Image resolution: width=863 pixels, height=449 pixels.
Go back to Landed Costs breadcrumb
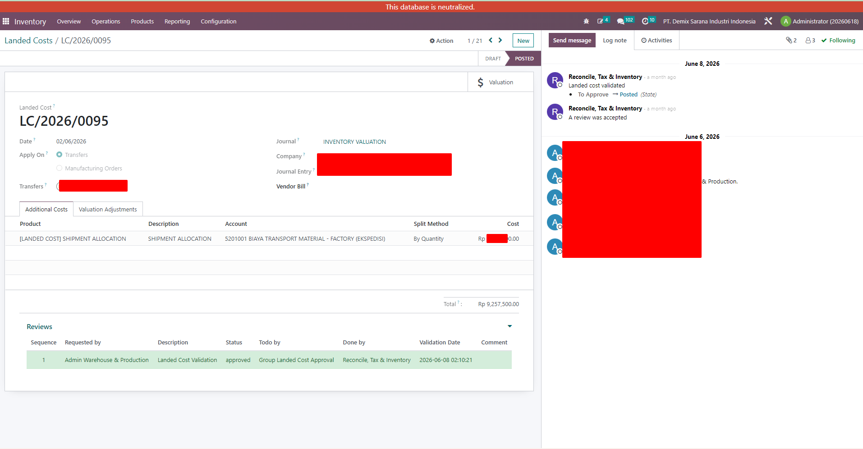pos(28,40)
